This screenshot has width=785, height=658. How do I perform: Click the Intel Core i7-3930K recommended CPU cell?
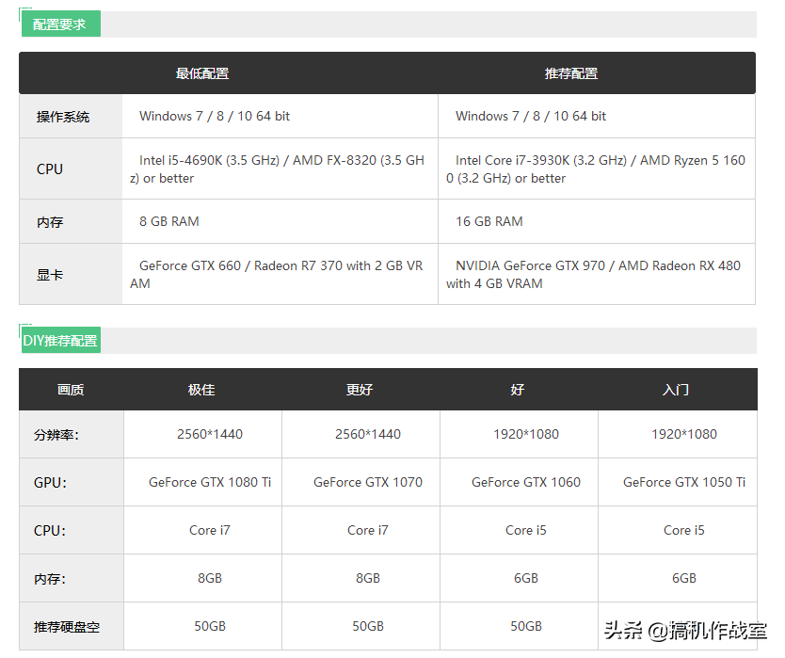(x=596, y=169)
